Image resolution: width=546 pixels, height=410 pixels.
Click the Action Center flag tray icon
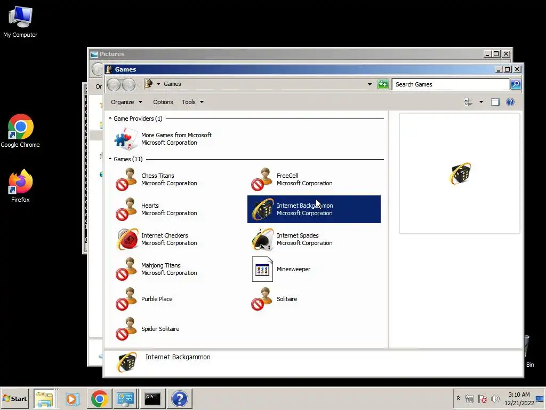point(482,398)
